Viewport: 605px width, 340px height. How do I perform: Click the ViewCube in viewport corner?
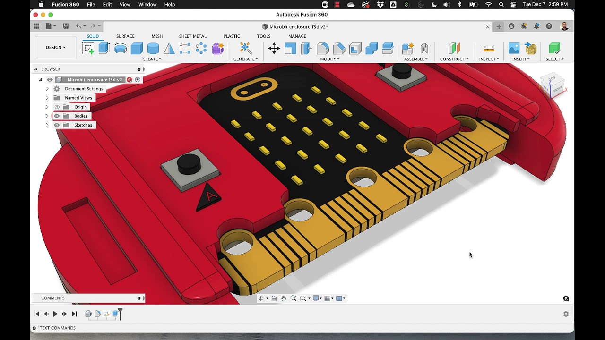[x=552, y=85]
